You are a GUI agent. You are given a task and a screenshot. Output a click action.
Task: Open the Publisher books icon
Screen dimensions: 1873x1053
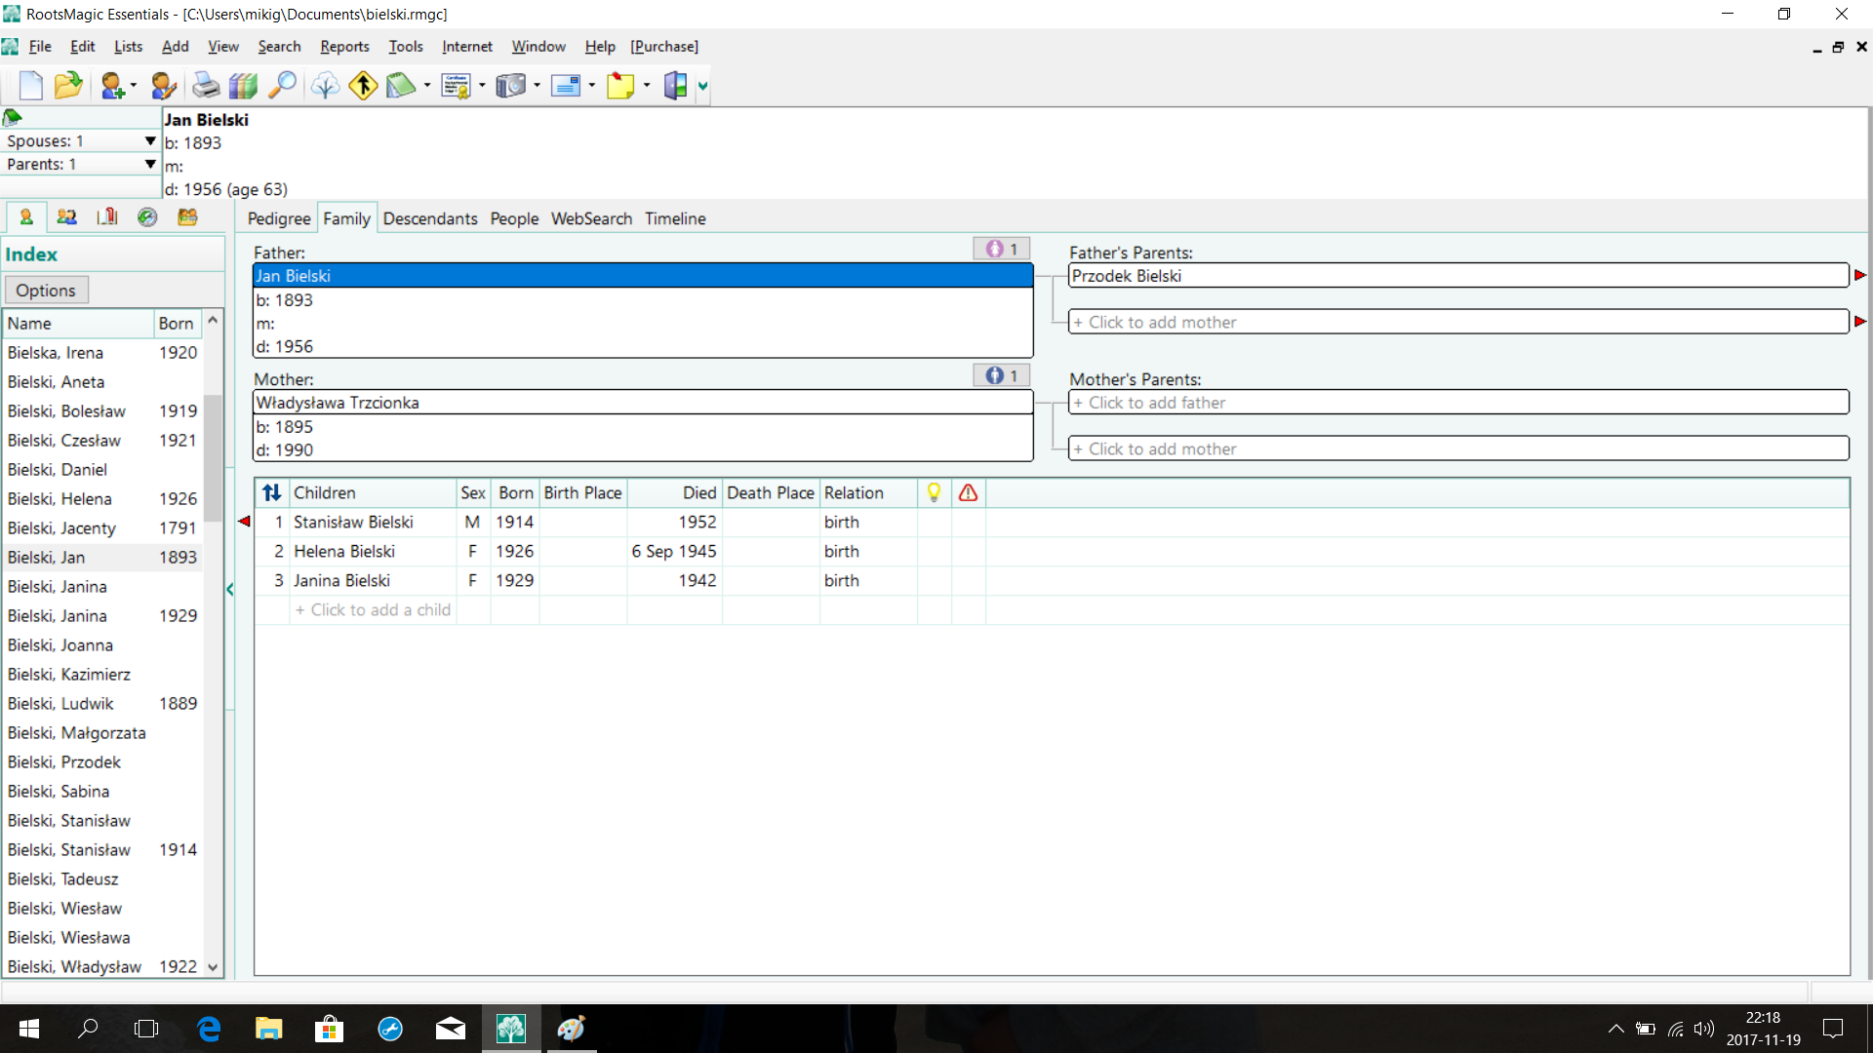click(243, 86)
